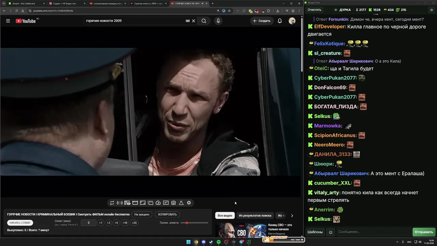This screenshot has height=246, width=437.
Task: Open the YouTube guide hamburger menu
Action: 8,21
